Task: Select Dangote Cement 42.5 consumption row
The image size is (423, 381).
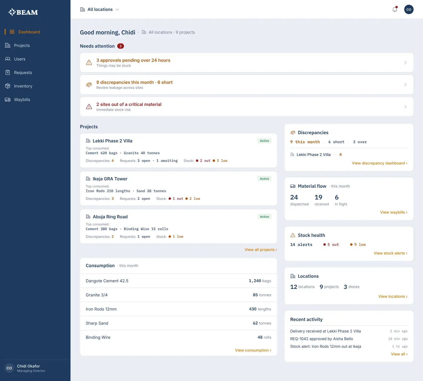Action: tap(179, 281)
